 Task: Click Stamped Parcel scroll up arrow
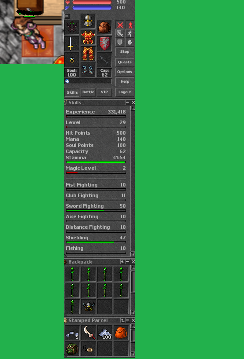coord(133,326)
